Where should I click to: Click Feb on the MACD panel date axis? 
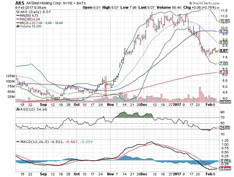tap(209, 174)
